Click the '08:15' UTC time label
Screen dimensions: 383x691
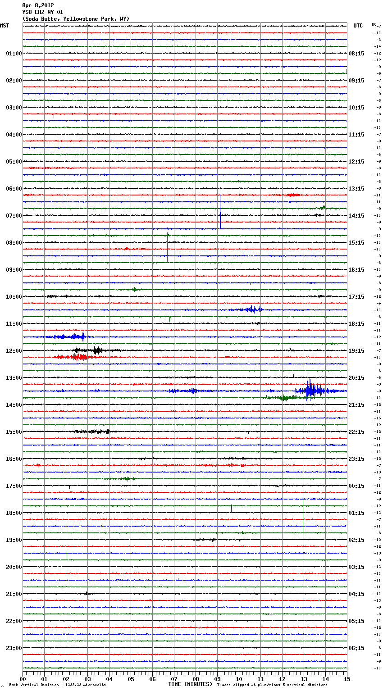356,54
